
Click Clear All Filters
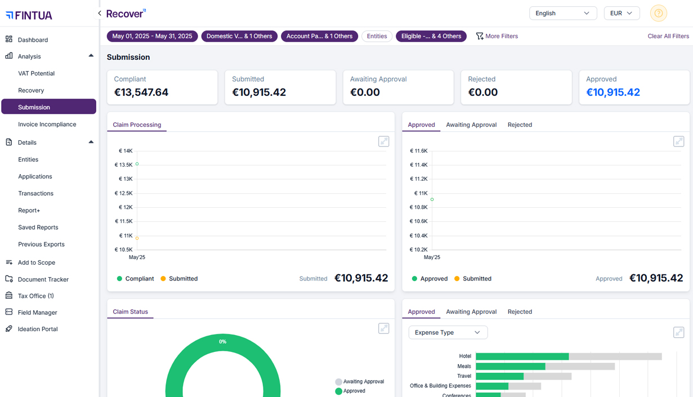668,36
